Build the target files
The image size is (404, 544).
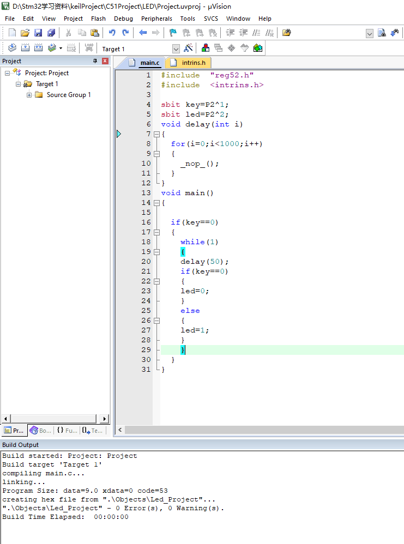[25, 47]
